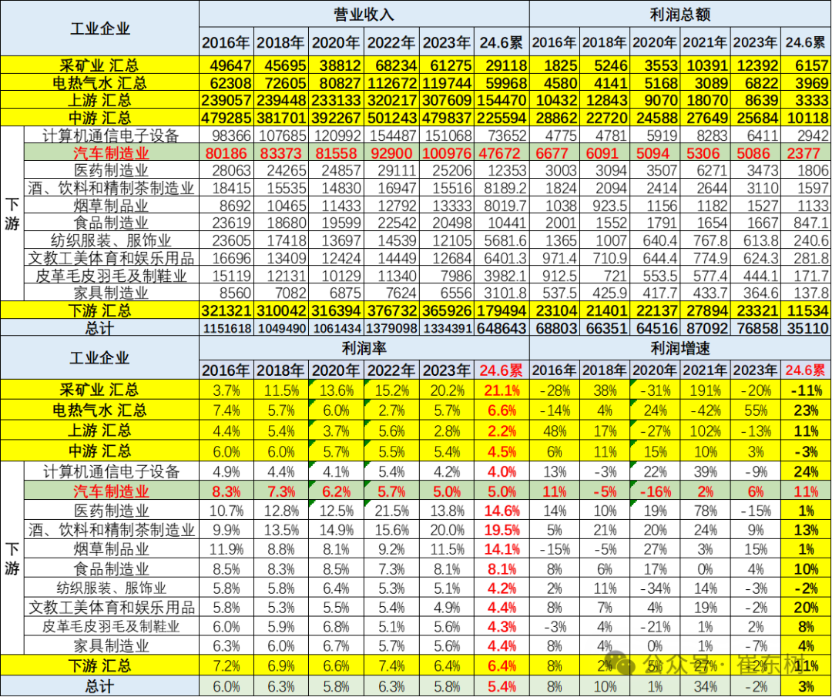The image size is (832, 697).
Task: Click the 利润增速 section header
Action: [680, 349]
